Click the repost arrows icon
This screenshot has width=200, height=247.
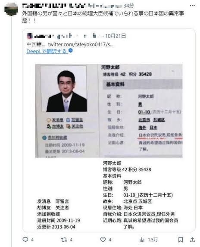coord(64,240)
